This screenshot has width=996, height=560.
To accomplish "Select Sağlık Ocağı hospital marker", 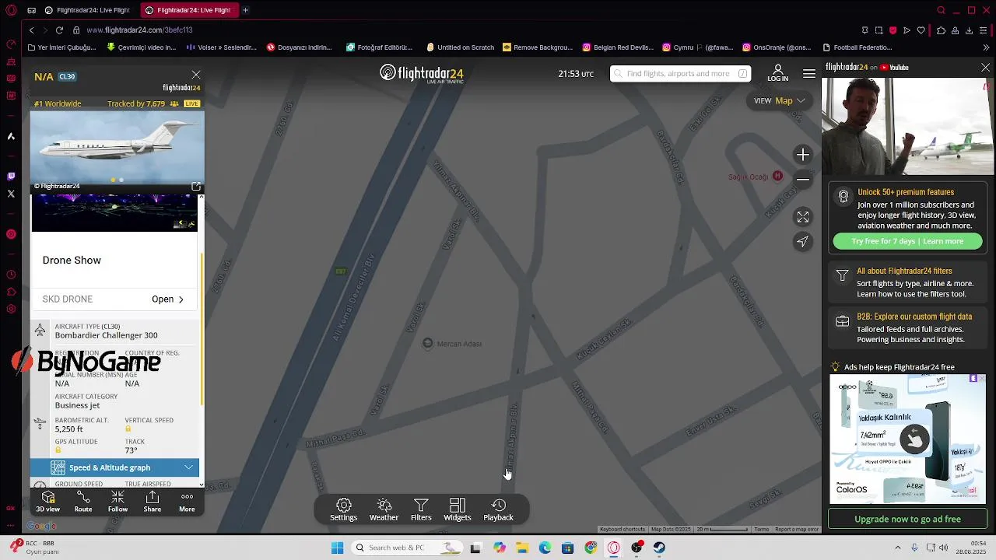I will point(777,177).
